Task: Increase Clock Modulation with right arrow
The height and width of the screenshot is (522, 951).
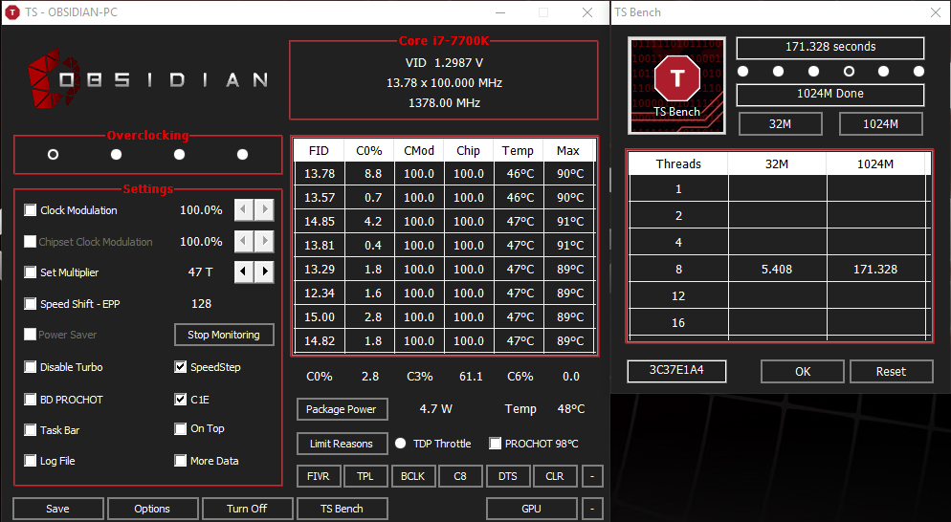Action: [264, 210]
